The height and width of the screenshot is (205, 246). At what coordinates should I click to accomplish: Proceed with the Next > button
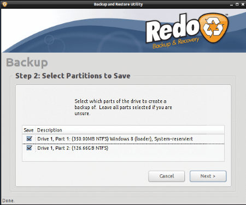(x=208, y=176)
